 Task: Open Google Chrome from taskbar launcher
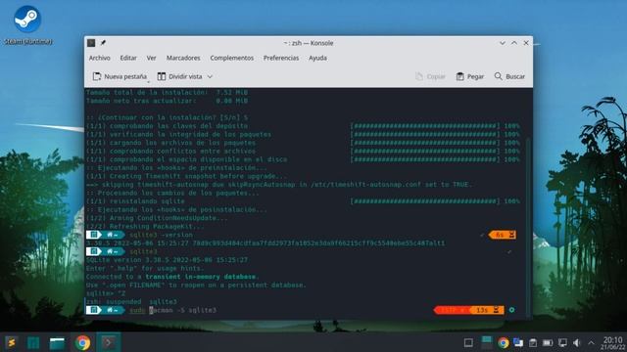[x=82, y=343]
